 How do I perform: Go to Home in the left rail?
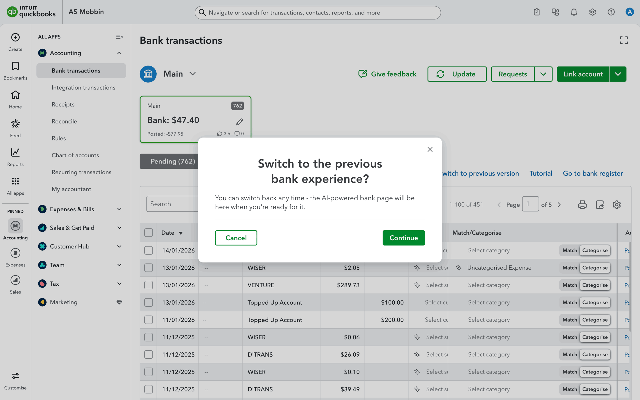[15, 95]
